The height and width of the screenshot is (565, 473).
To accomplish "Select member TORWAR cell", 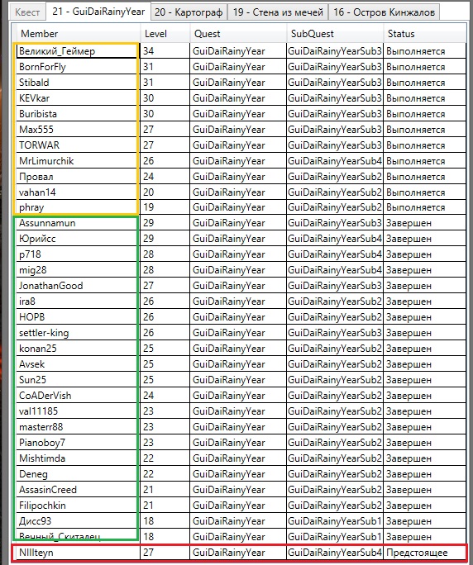I will click(x=77, y=145).
